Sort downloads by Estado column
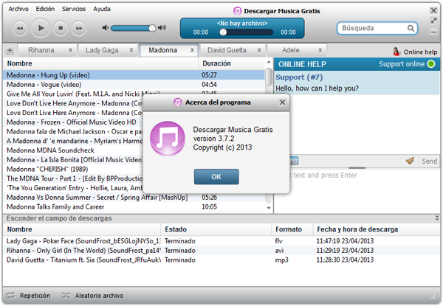 coord(216,229)
